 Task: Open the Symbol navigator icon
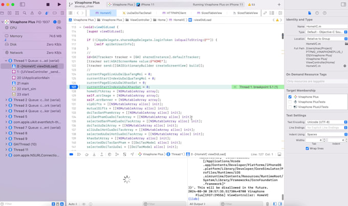(17, 13)
